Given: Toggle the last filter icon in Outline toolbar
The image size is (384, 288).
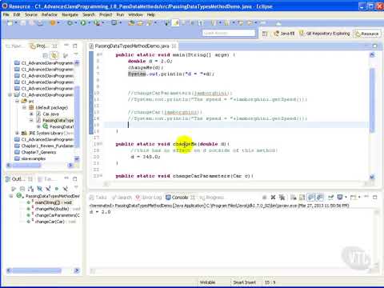Looking at the screenshot, I should [65, 189].
